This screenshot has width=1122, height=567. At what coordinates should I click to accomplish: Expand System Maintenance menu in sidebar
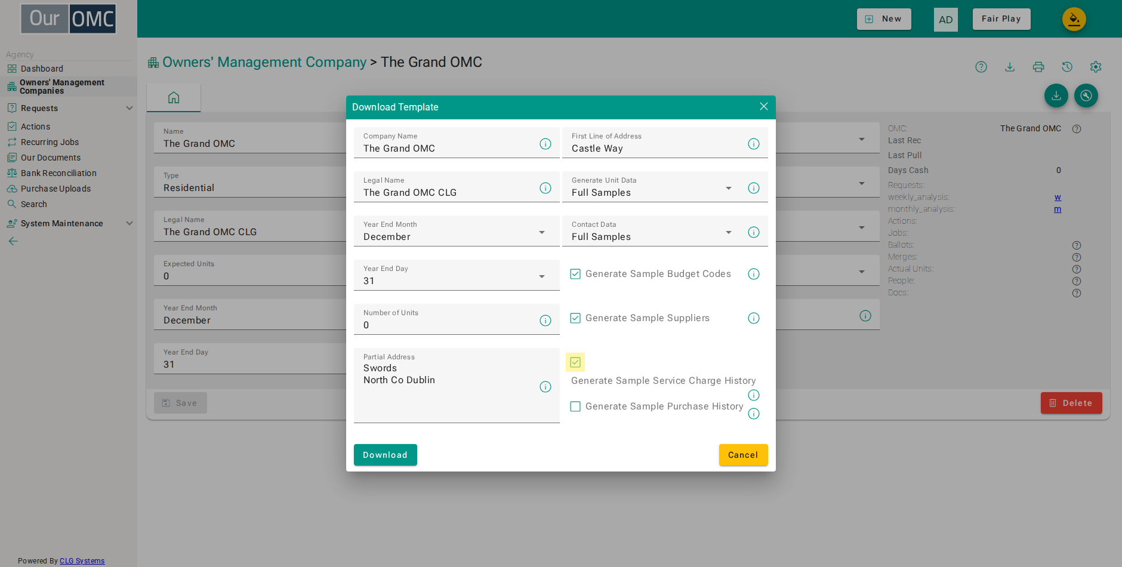[x=69, y=223]
